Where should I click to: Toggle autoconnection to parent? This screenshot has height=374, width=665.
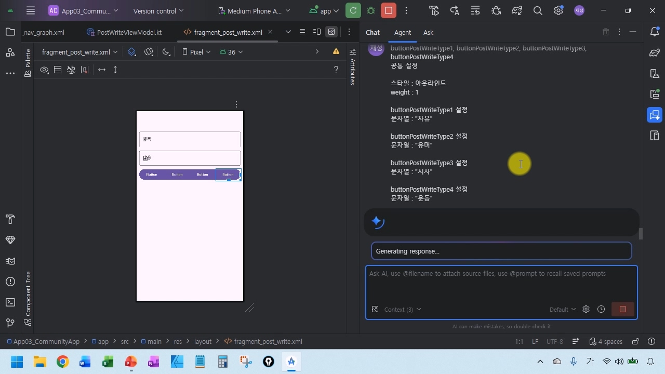pyautogui.click(x=71, y=70)
